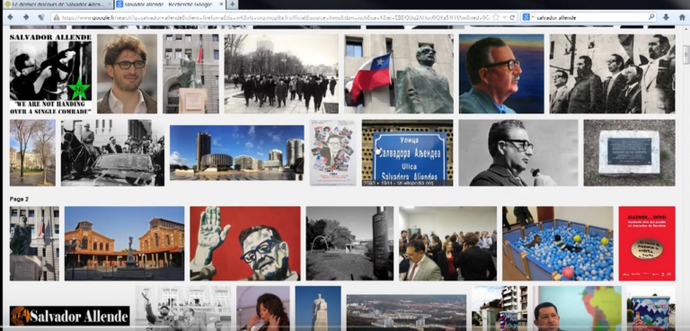Open the memorial plaque on stone image
The height and width of the screenshot is (331, 690).
pos(629,153)
